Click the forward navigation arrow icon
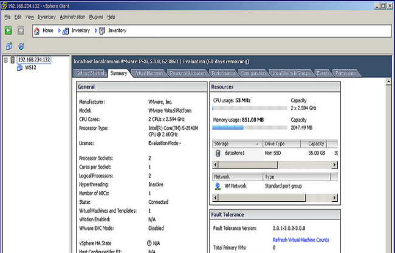Screen dimensions: 395x253 click(x=21, y=30)
